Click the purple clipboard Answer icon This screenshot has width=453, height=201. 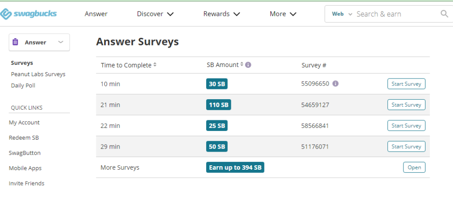(x=15, y=42)
